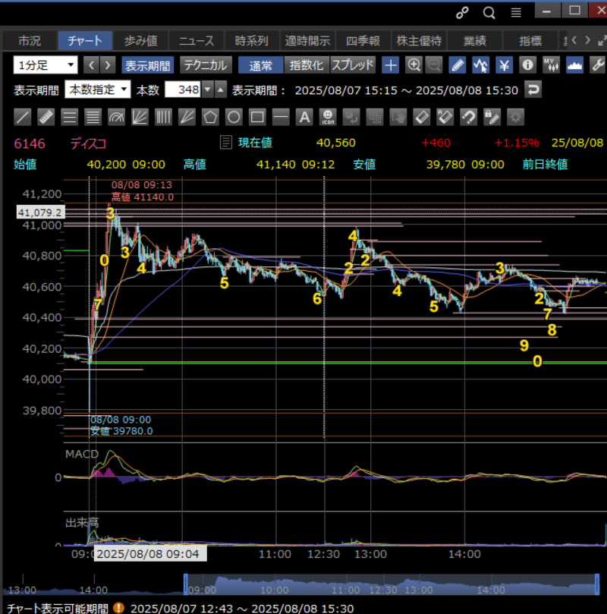Open the 適時開示 tab
Screen dimensions: 607x614
pyautogui.click(x=307, y=41)
